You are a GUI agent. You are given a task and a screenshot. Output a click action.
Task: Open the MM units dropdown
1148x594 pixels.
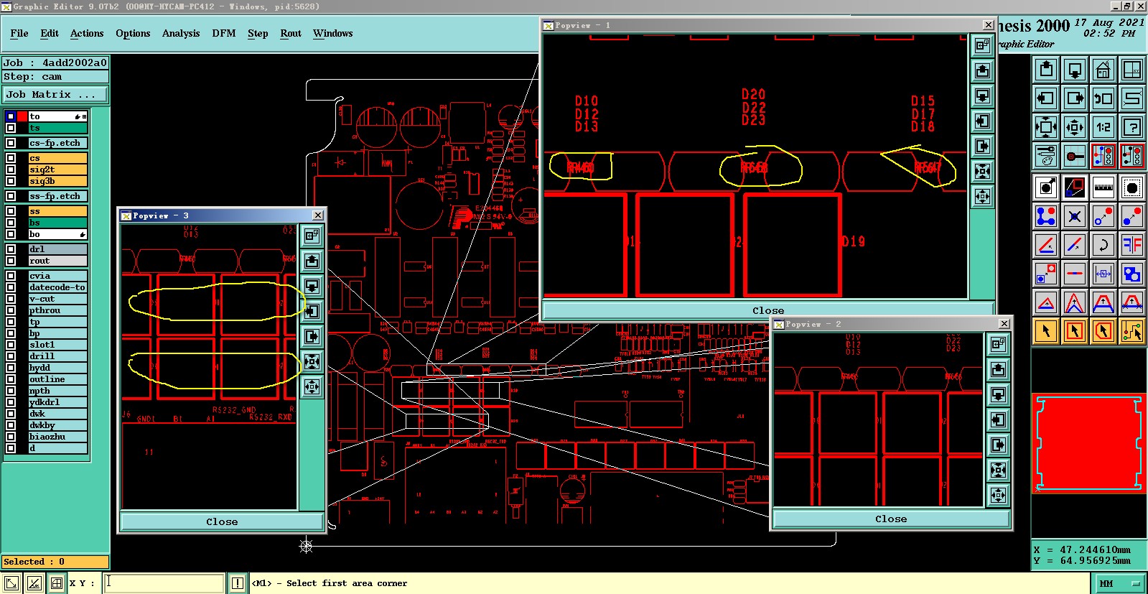[1120, 583]
